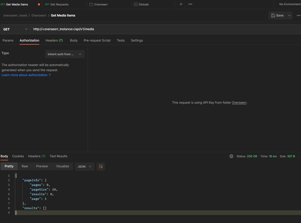Viewport: 301px width, 223px height.
Task: Open the Settings request tab
Action: click(137, 40)
